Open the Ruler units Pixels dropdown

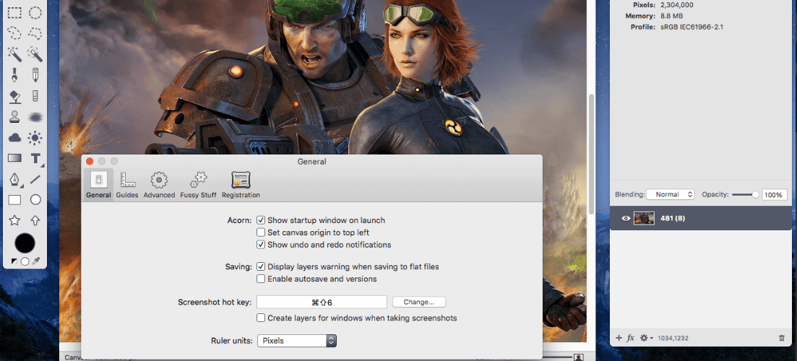pos(297,341)
